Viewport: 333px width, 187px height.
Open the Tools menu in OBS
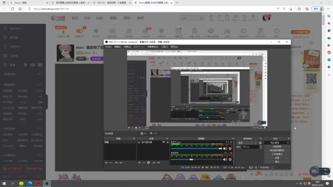tap(164, 47)
